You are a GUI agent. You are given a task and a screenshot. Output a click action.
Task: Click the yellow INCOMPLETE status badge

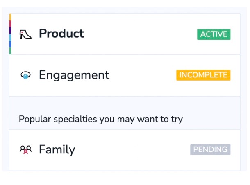pyautogui.click(x=203, y=75)
